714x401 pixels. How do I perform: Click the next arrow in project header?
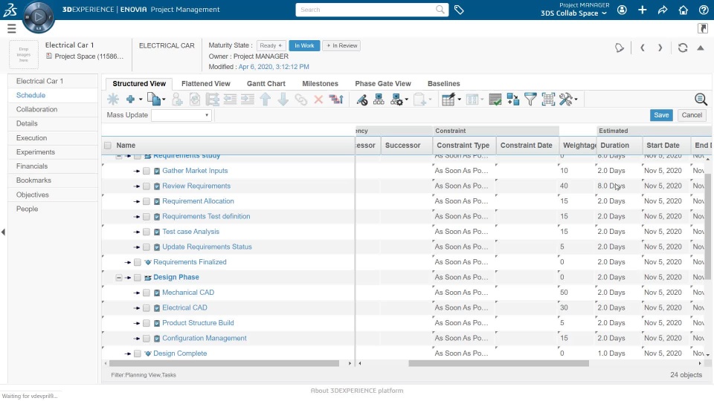[660, 48]
